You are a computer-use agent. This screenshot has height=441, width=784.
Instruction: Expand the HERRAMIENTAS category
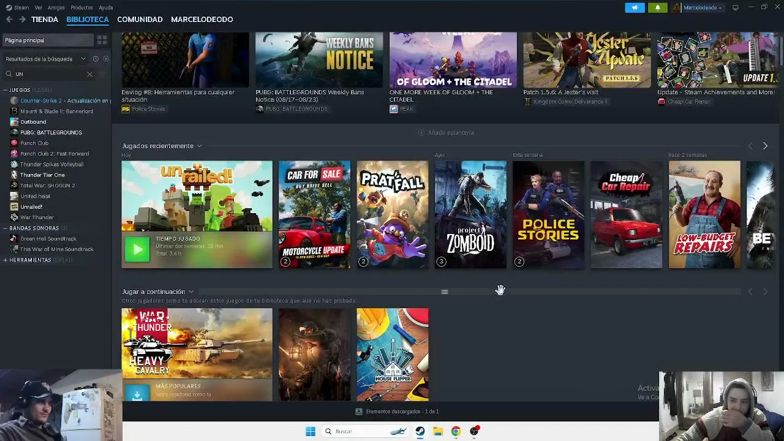click(x=5, y=260)
